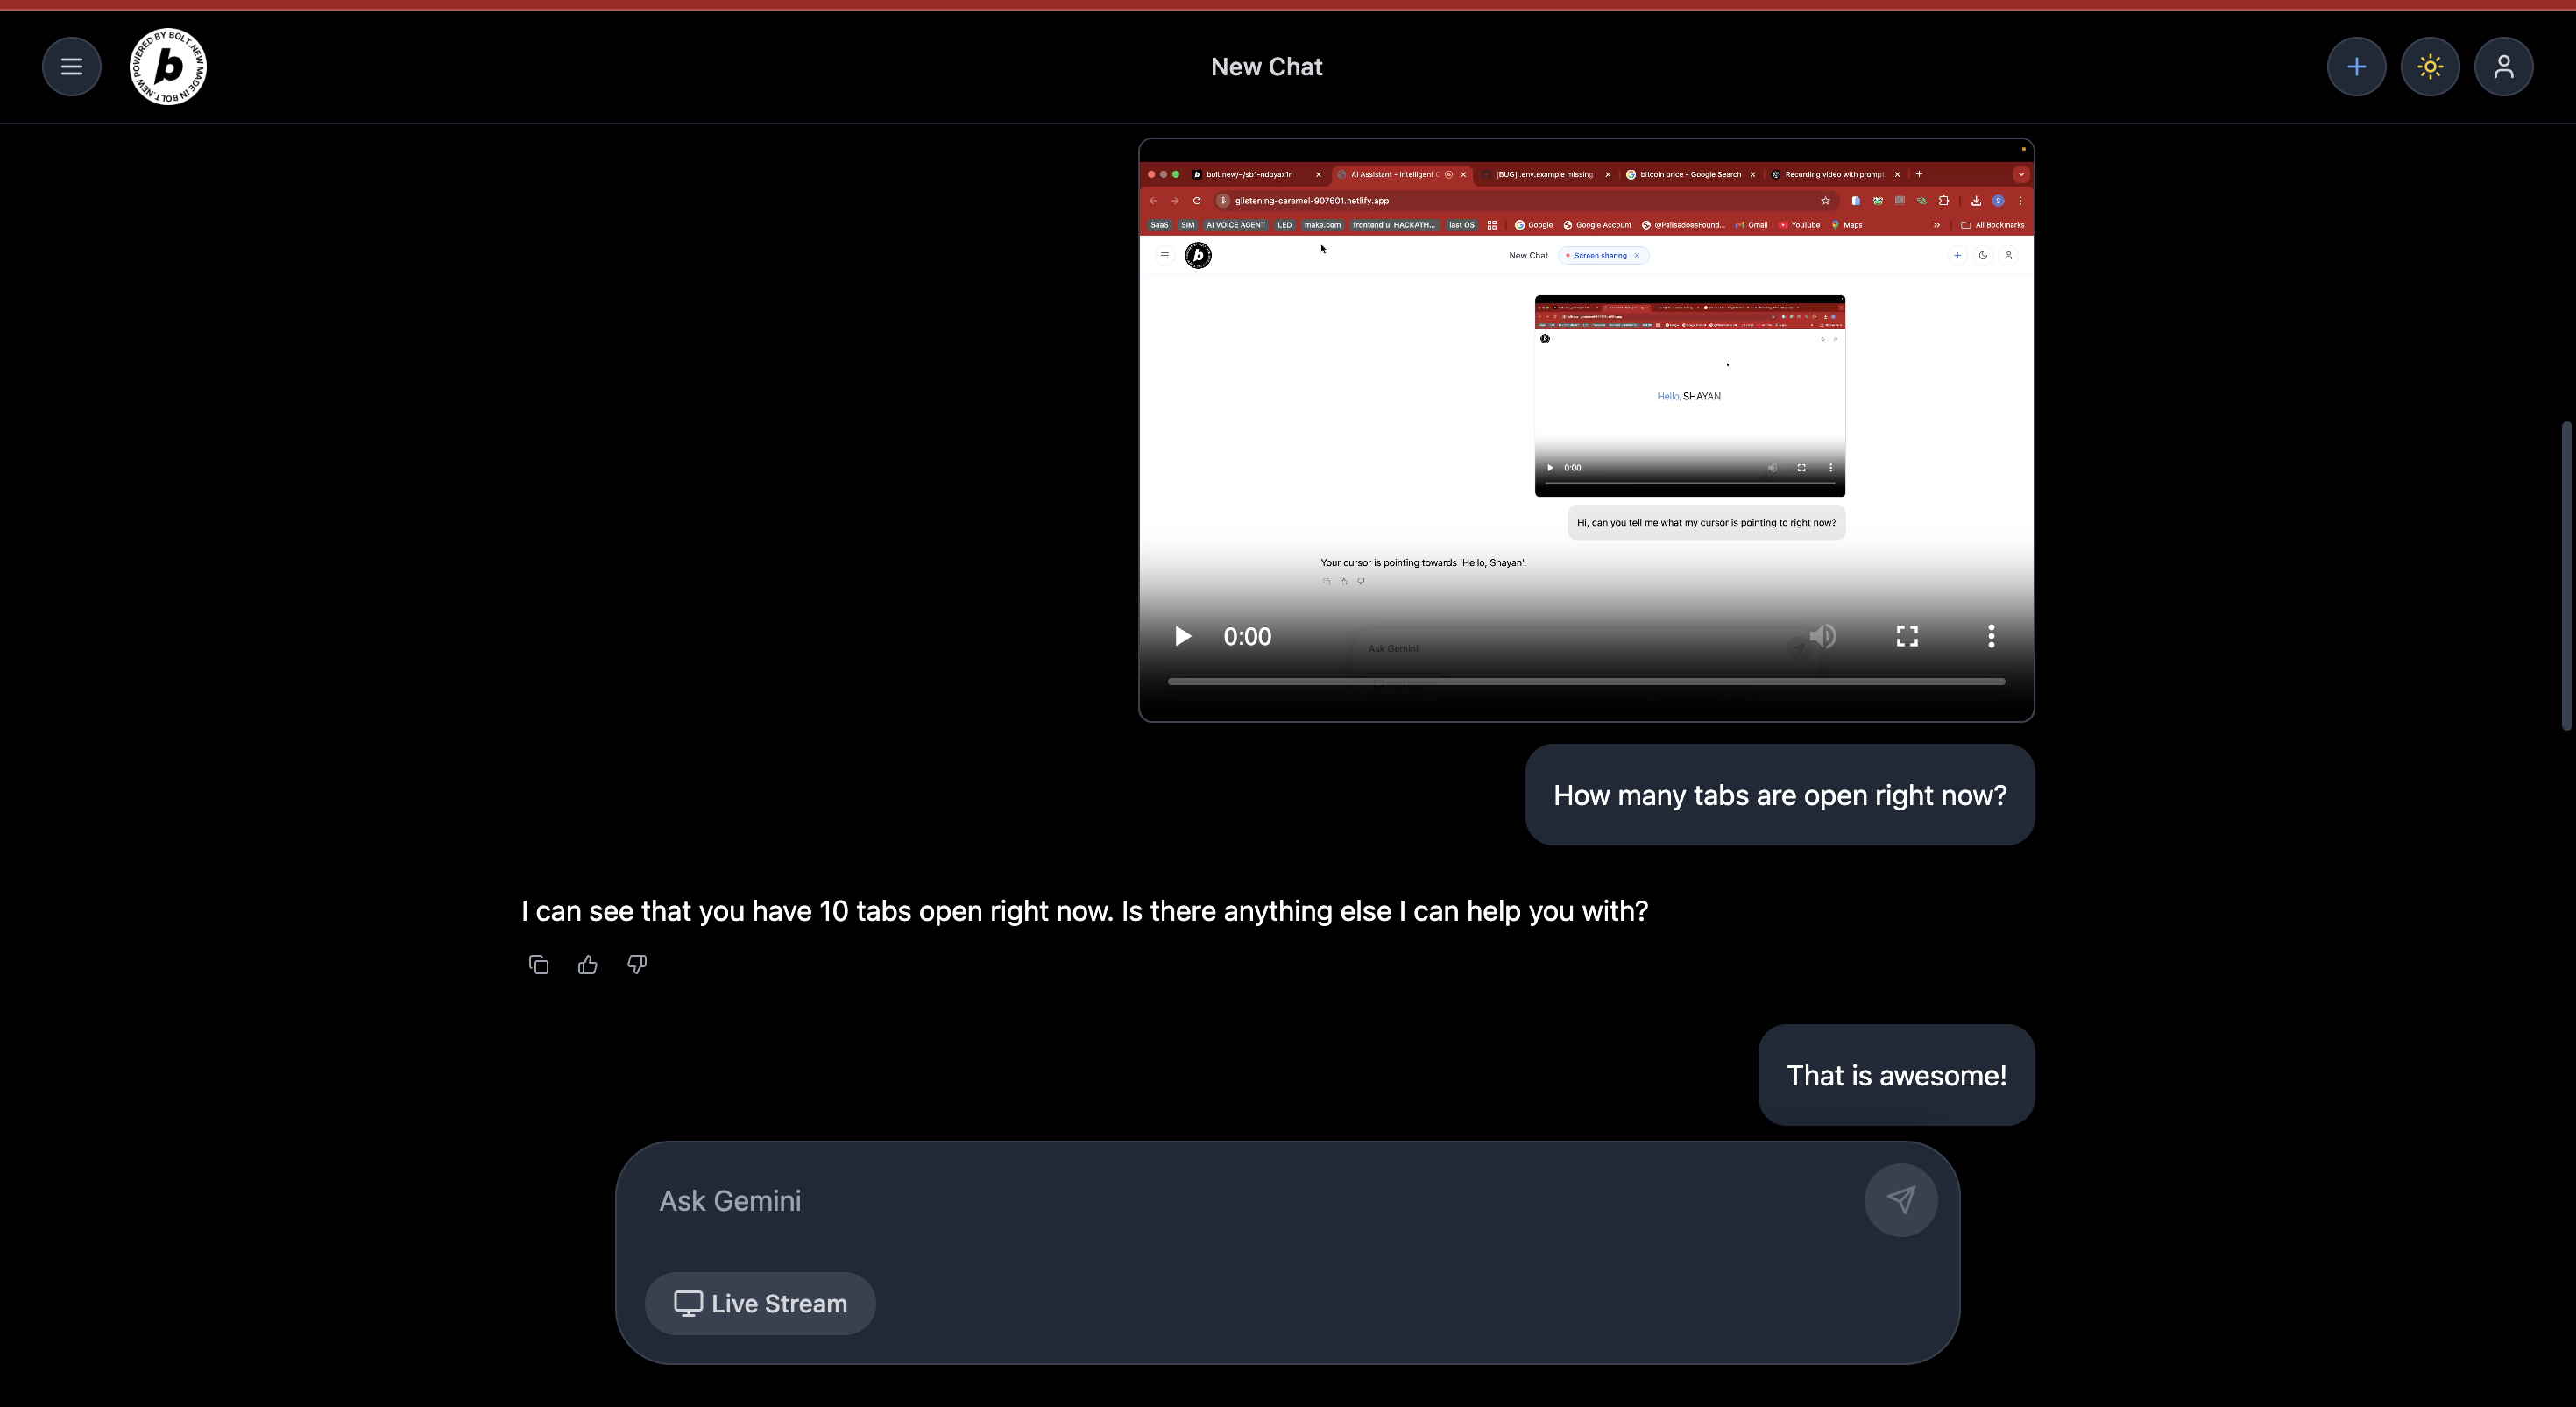Select the 'How many tabs' message bubble

click(1779, 795)
